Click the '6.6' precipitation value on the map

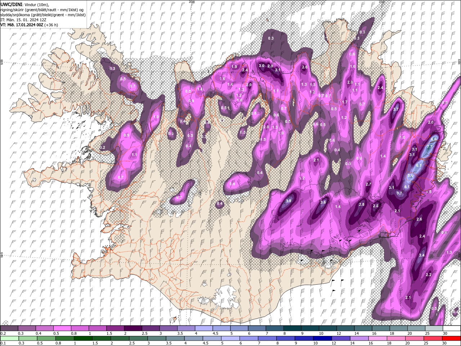pyautogui.click(x=434, y=139)
